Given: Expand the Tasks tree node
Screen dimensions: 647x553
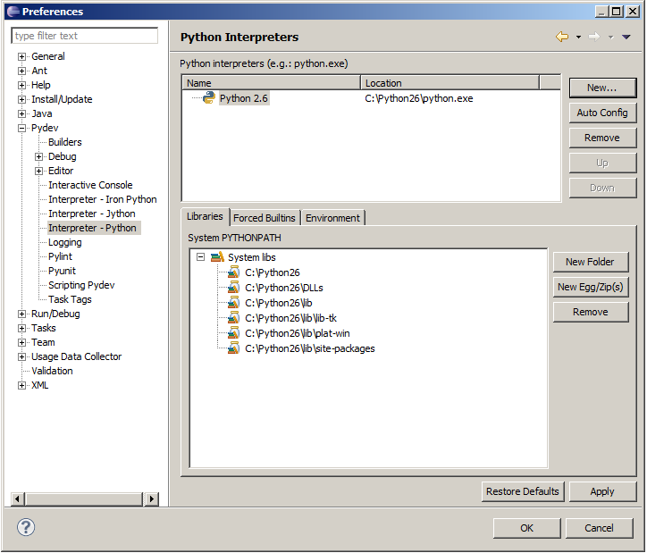Looking at the screenshot, I should 21,328.
